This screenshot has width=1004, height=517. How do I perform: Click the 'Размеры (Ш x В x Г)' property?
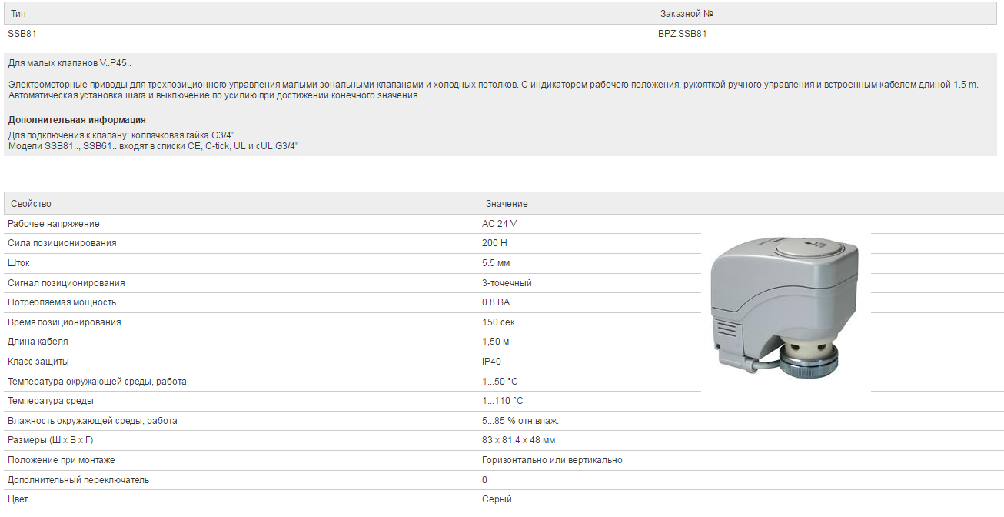pos(51,440)
